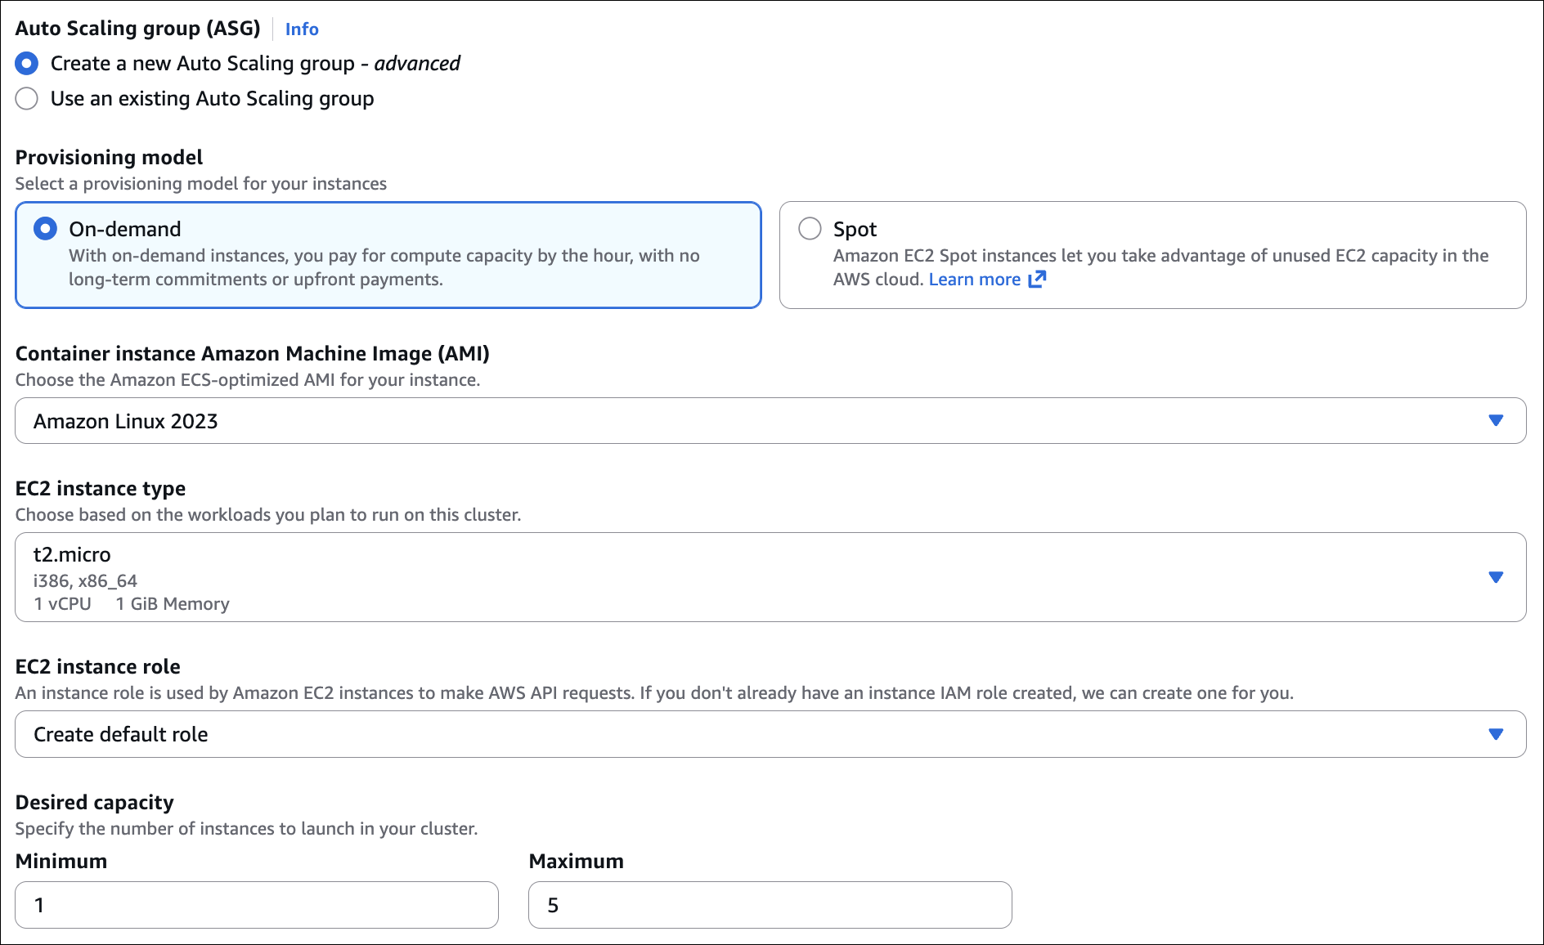
Task: Click the 'Create a new Auto Scaling group - advanced' label
Action: coord(255,64)
